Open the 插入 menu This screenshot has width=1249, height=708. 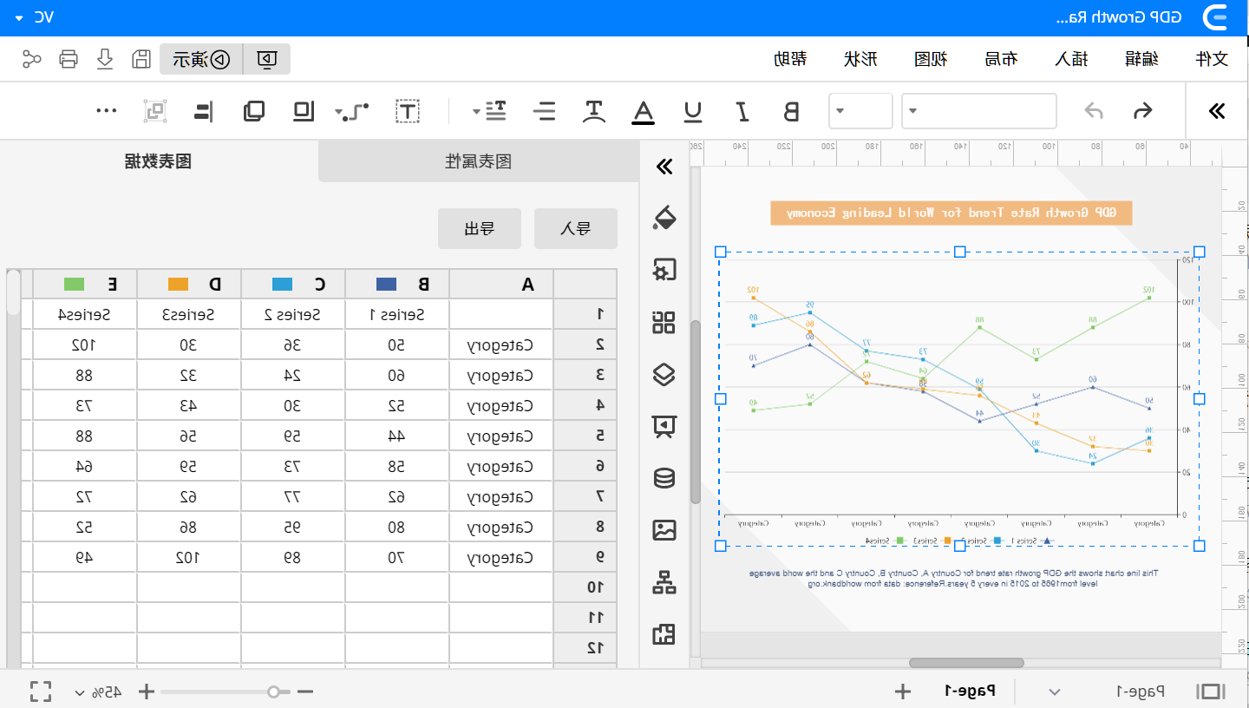point(1071,59)
